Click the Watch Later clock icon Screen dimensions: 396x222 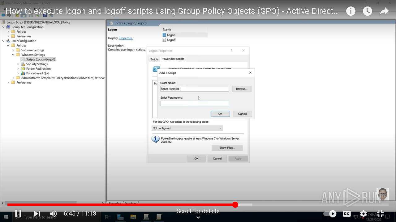(367, 11)
